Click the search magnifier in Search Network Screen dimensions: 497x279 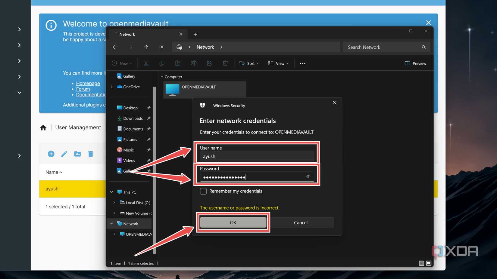[x=424, y=47]
